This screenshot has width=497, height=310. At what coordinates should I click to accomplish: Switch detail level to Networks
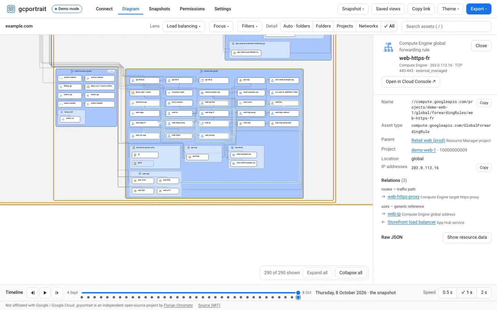[368, 26]
